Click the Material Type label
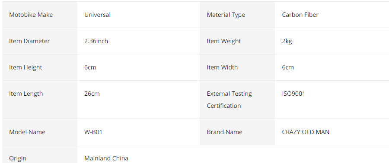Screen dimensions: 389x163 coord(226,15)
